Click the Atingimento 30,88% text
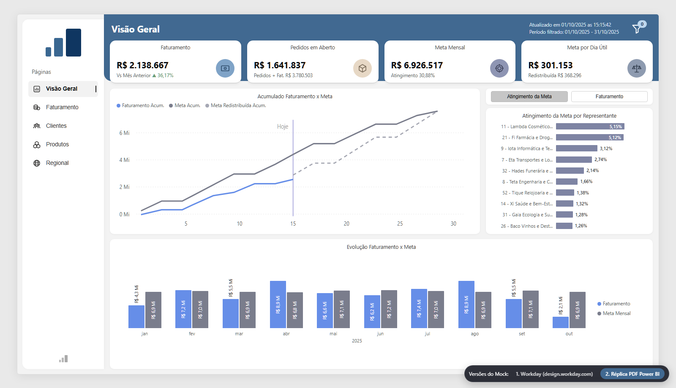Viewport: 676px width, 388px height. (x=413, y=75)
